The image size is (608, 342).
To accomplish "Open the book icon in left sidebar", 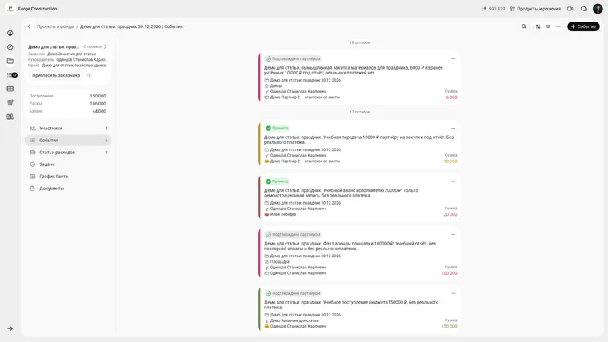I will [10, 117].
